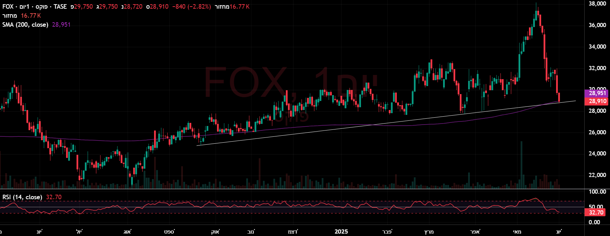Select the high value ג29,750 in legend
610x236 pixels.
point(107,7)
